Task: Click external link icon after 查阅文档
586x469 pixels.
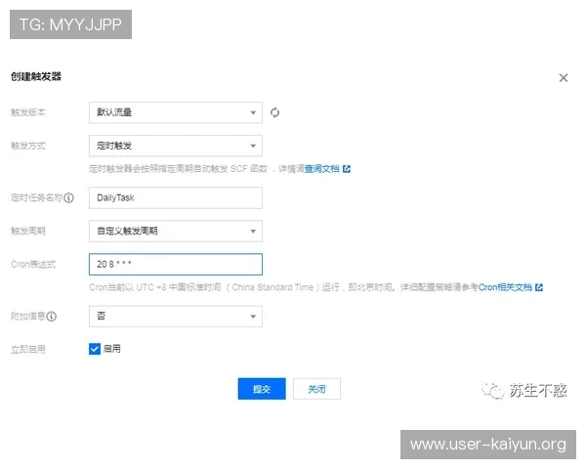Action: (347, 169)
